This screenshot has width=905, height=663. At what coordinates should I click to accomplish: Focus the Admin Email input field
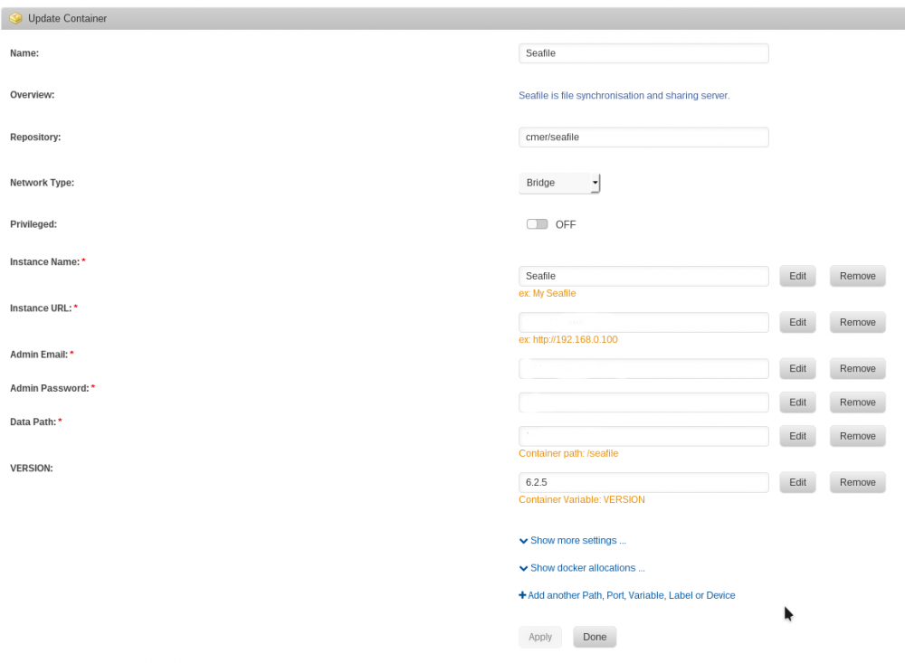643,369
